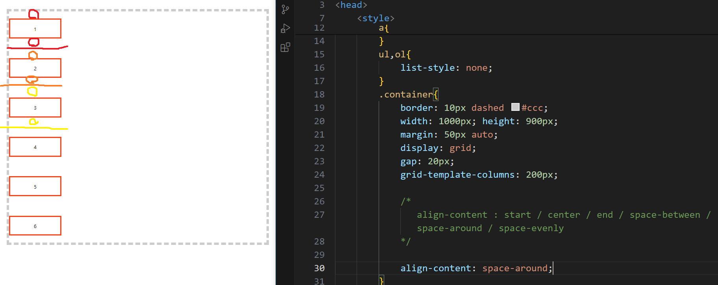Click the 'align-content: space-around;' code line
This screenshot has height=285, width=718.
476,268
